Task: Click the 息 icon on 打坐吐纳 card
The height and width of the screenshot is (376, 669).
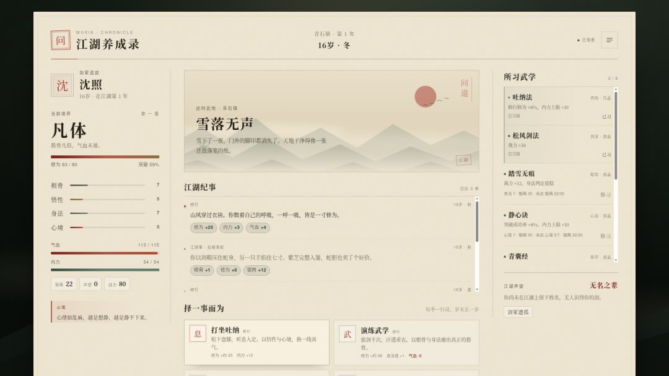Action: (198, 334)
